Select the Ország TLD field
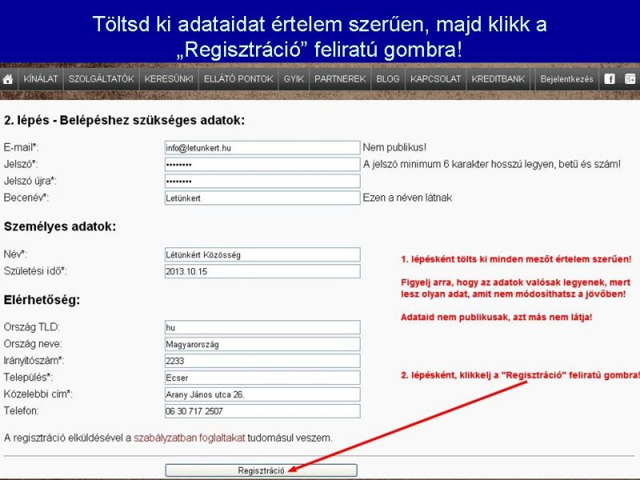The image size is (640, 480). pos(262,327)
